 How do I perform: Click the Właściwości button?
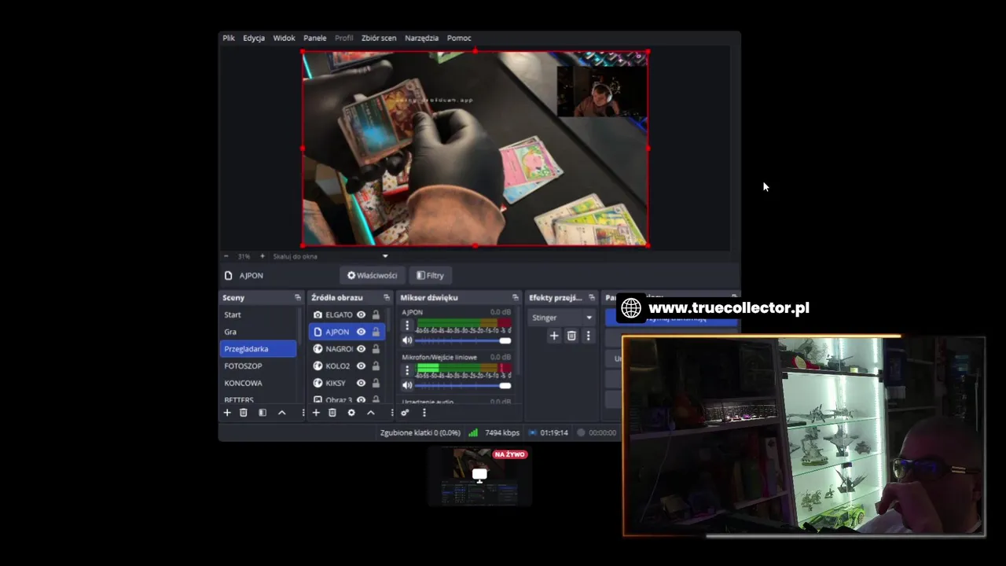click(373, 275)
